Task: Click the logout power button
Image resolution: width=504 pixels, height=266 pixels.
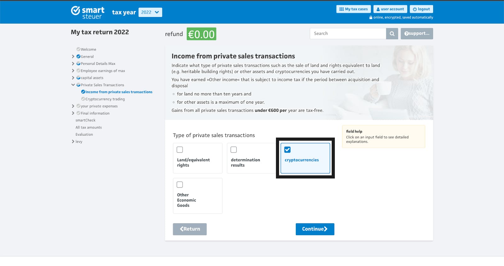Action: 421,9
